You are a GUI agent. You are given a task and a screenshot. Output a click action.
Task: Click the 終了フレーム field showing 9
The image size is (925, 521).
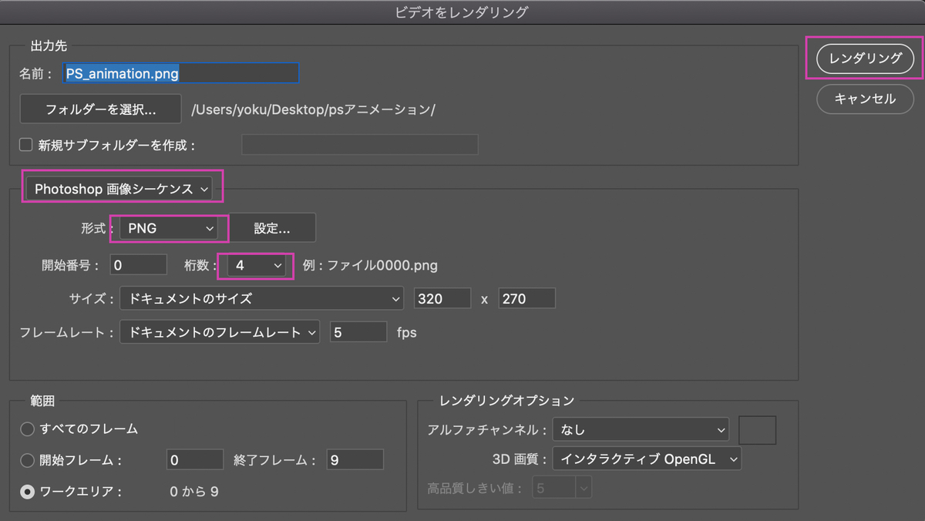pos(354,459)
